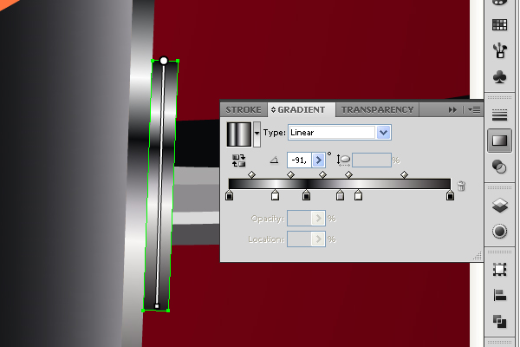Select the second white gradient stop
This screenshot has width=520, height=347.
358,195
